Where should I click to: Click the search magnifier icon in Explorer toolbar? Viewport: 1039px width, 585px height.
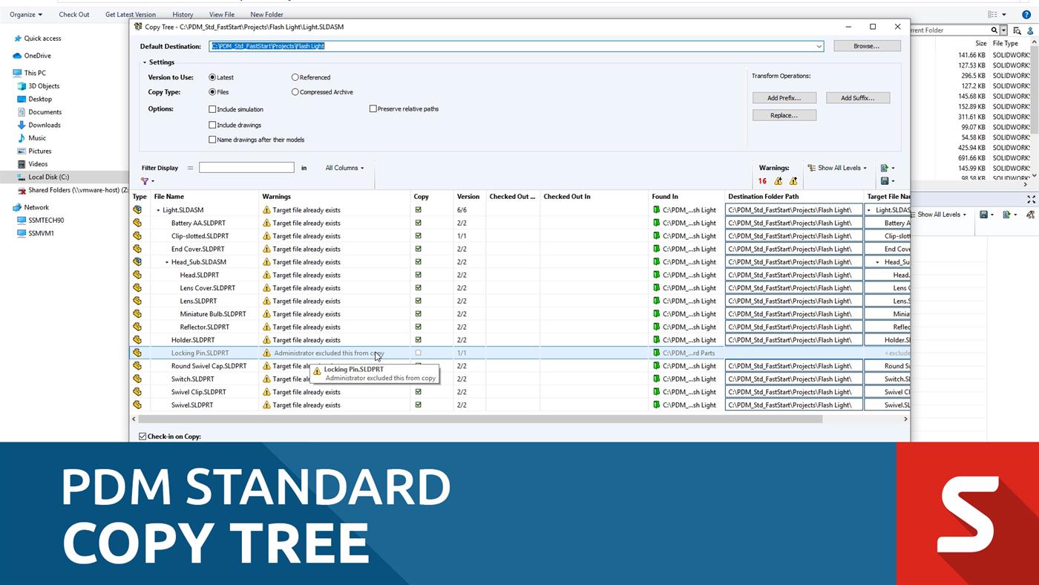[995, 30]
